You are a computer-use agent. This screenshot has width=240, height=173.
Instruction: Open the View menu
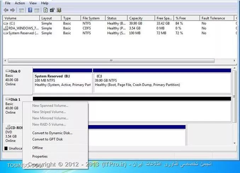point(33,3)
